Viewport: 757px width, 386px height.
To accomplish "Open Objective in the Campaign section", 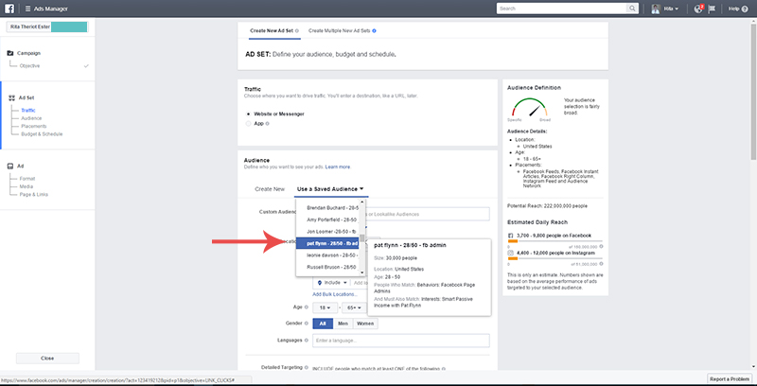I will point(30,65).
